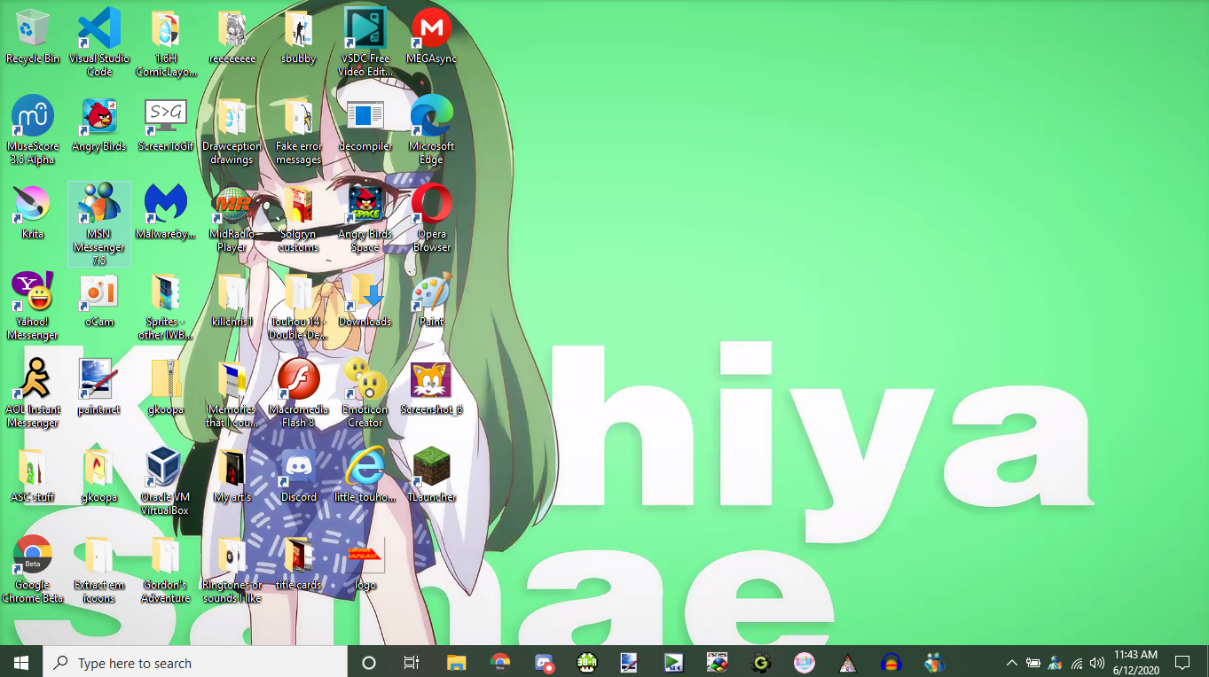The image size is (1209, 677).
Task: Open Angry Birds desktop shortcut
Action: tap(99, 125)
